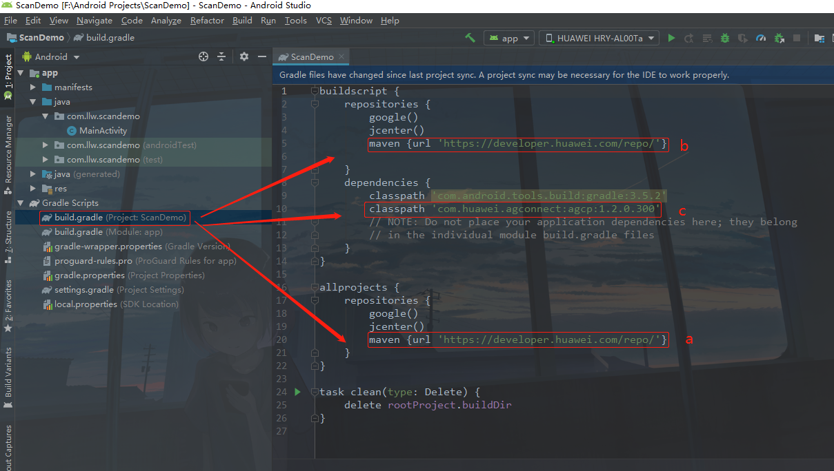This screenshot has width=834, height=471.
Task: Select build.gradle (Project: ScanDemo) file
Action: (113, 218)
